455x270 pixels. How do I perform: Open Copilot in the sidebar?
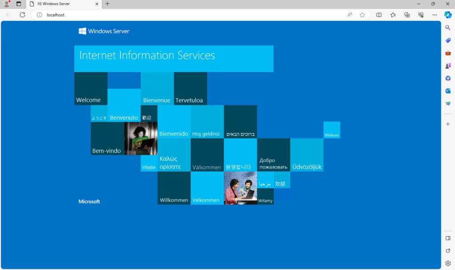click(x=448, y=15)
